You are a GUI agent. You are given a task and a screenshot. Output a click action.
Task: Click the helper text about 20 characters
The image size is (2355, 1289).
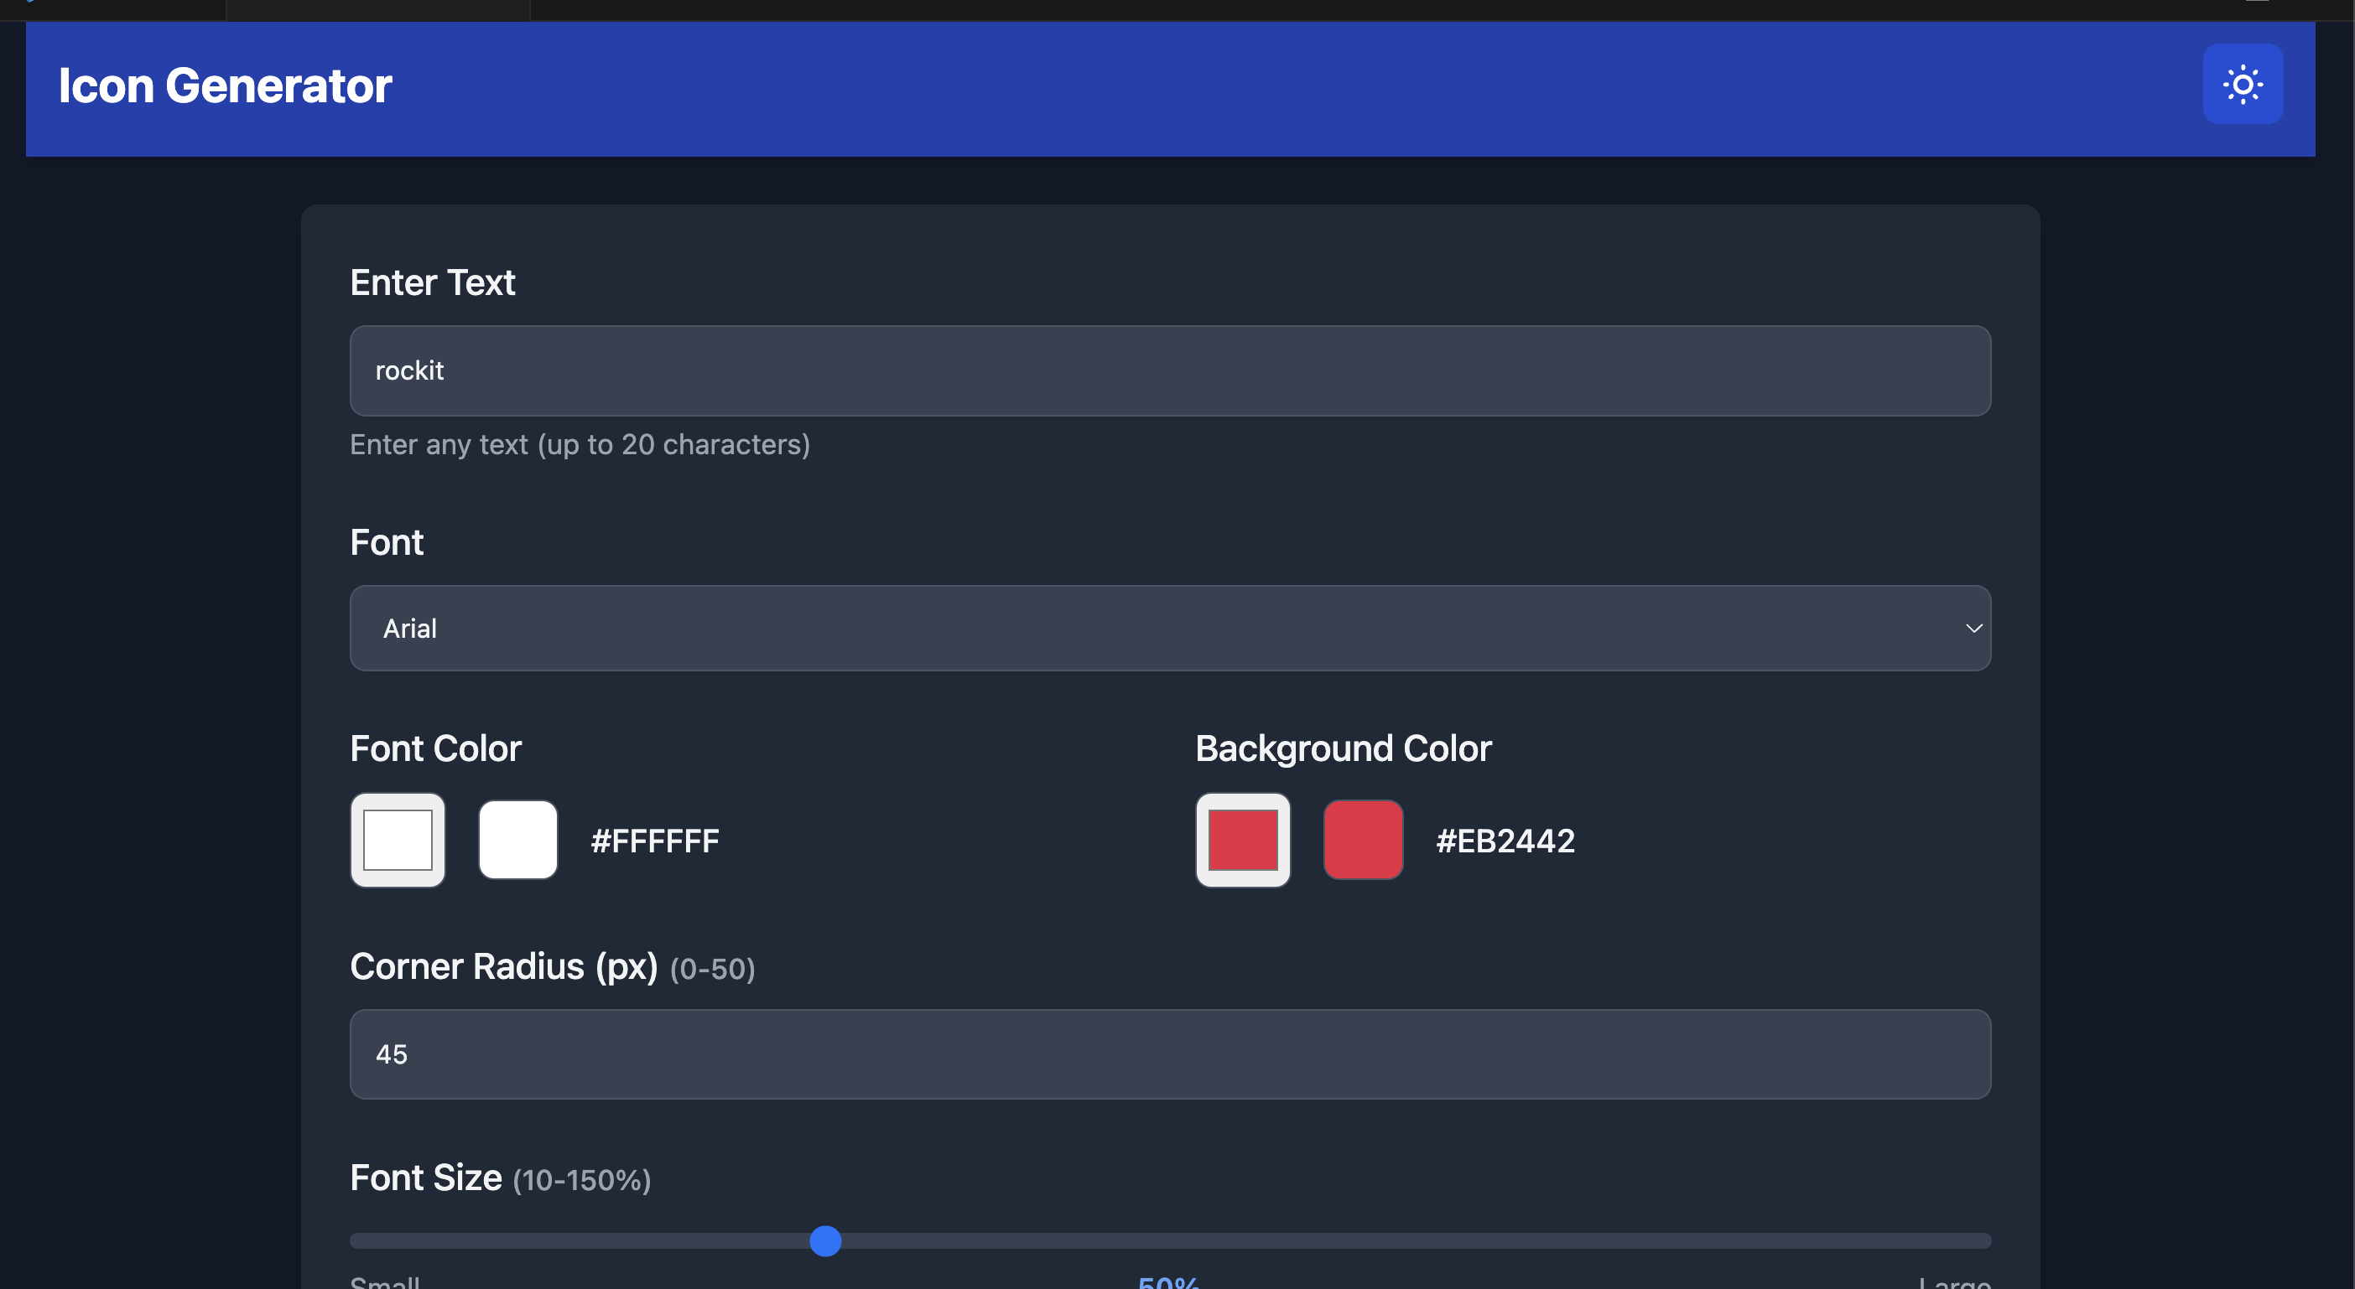580,445
